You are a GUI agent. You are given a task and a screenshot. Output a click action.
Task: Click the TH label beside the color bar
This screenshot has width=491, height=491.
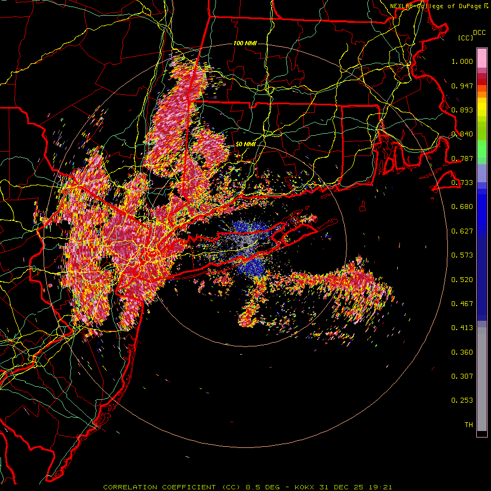pos(469,425)
